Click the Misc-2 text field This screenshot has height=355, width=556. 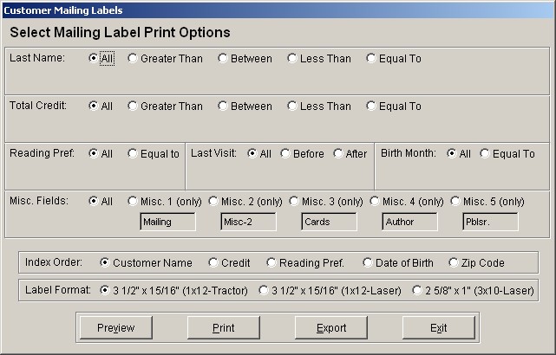pyautogui.click(x=248, y=222)
